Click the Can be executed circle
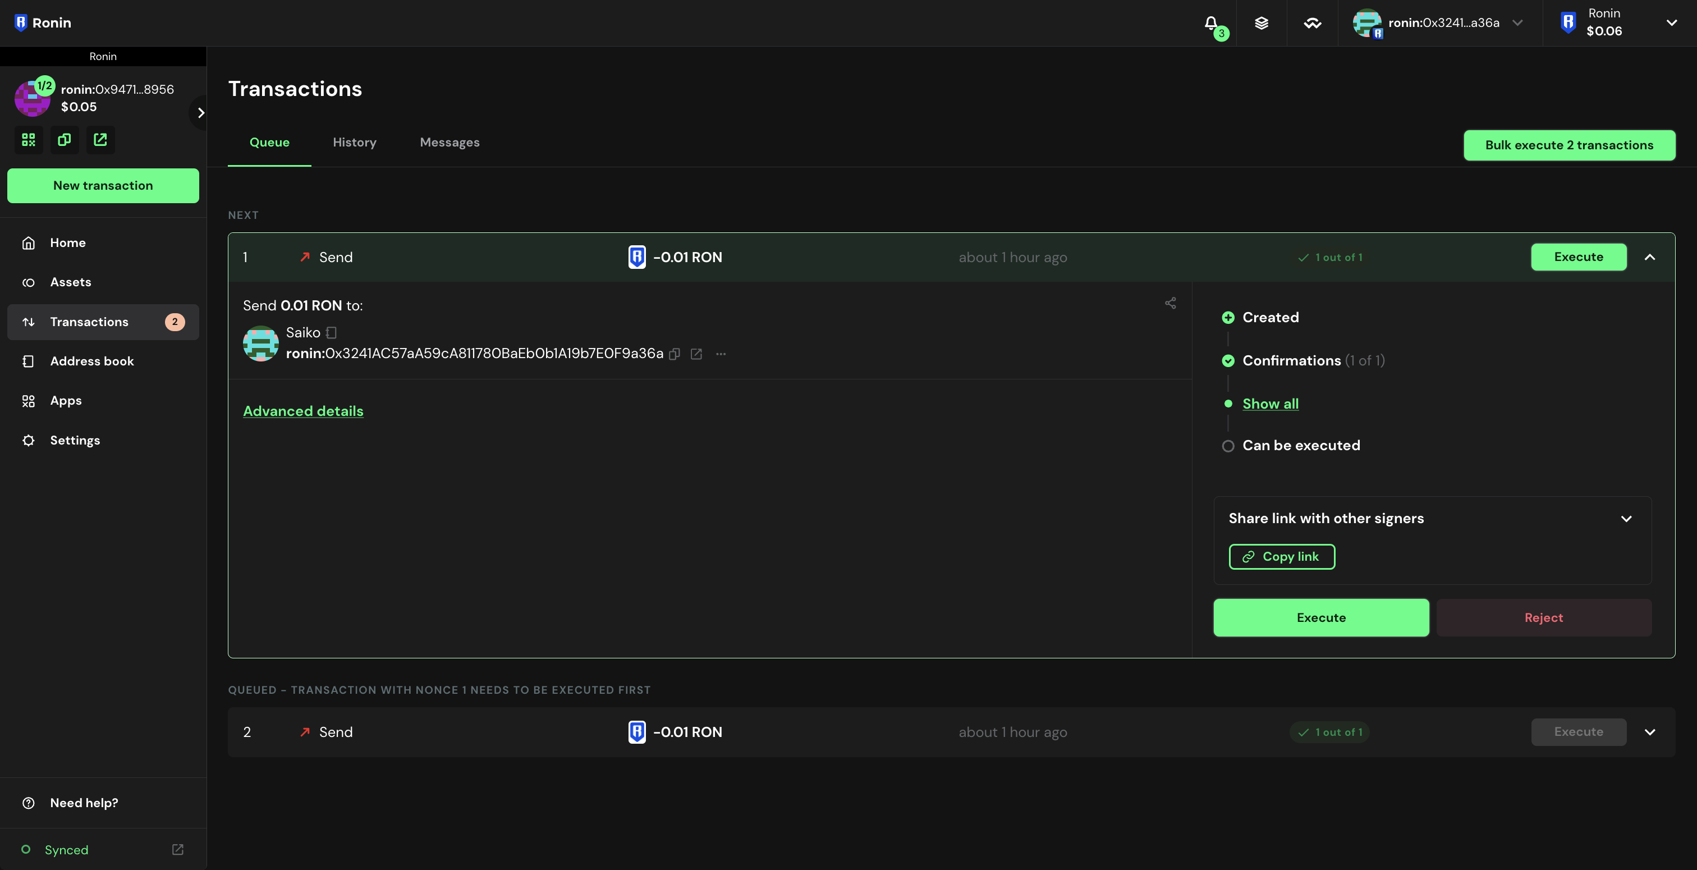Screen dimensions: 1697x870 (1228, 446)
